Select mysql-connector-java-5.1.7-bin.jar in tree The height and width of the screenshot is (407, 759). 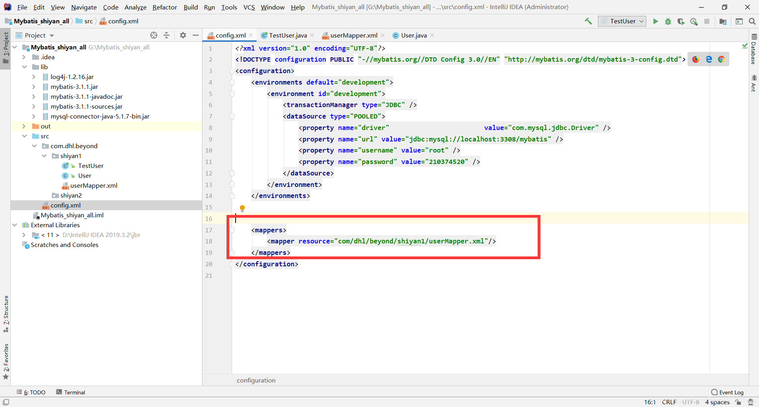click(100, 117)
